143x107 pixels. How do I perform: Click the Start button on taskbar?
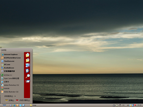(4, 105)
